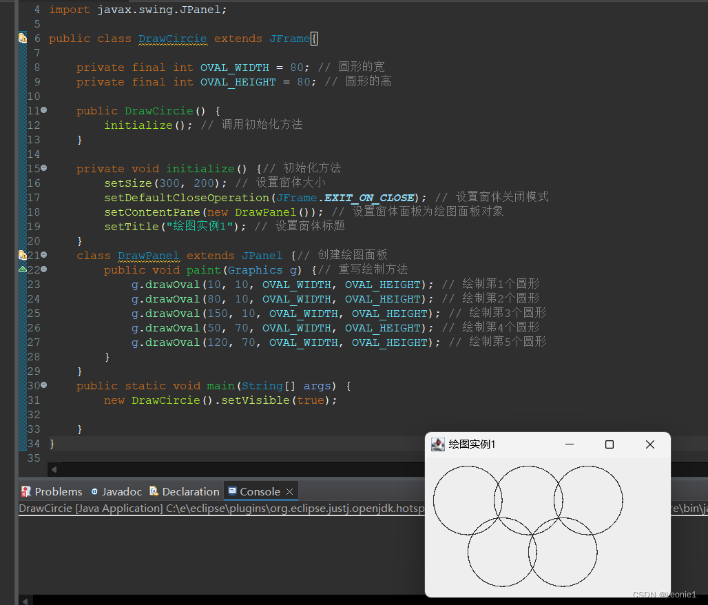Close the 绘图实例1 window
The image size is (708, 605).
[x=649, y=444]
